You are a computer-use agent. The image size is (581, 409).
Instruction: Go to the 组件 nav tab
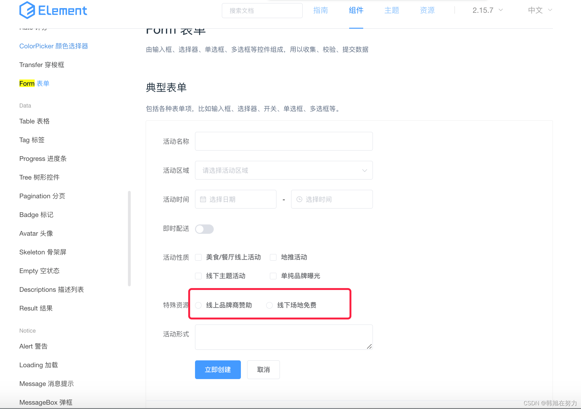(x=356, y=10)
